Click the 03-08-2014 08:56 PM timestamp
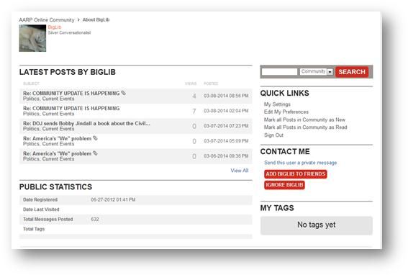 coord(226,96)
